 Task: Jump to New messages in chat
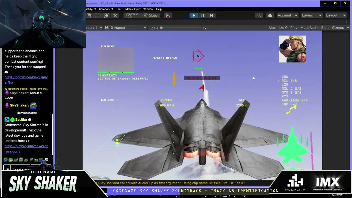pyautogui.click(x=27, y=113)
